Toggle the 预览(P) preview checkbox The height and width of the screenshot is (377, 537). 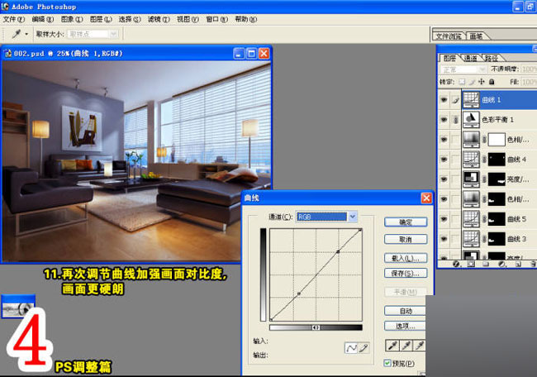tap(387, 363)
